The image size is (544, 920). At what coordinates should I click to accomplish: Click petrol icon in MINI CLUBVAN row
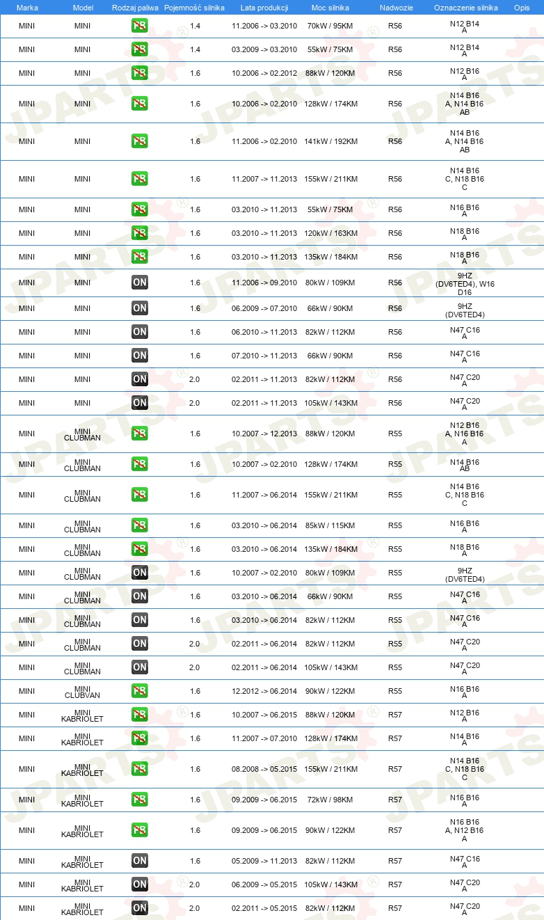tap(140, 691)
